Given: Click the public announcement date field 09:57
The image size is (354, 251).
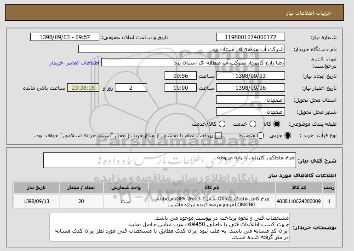Looking at the screenshot, I should (65, 37).
